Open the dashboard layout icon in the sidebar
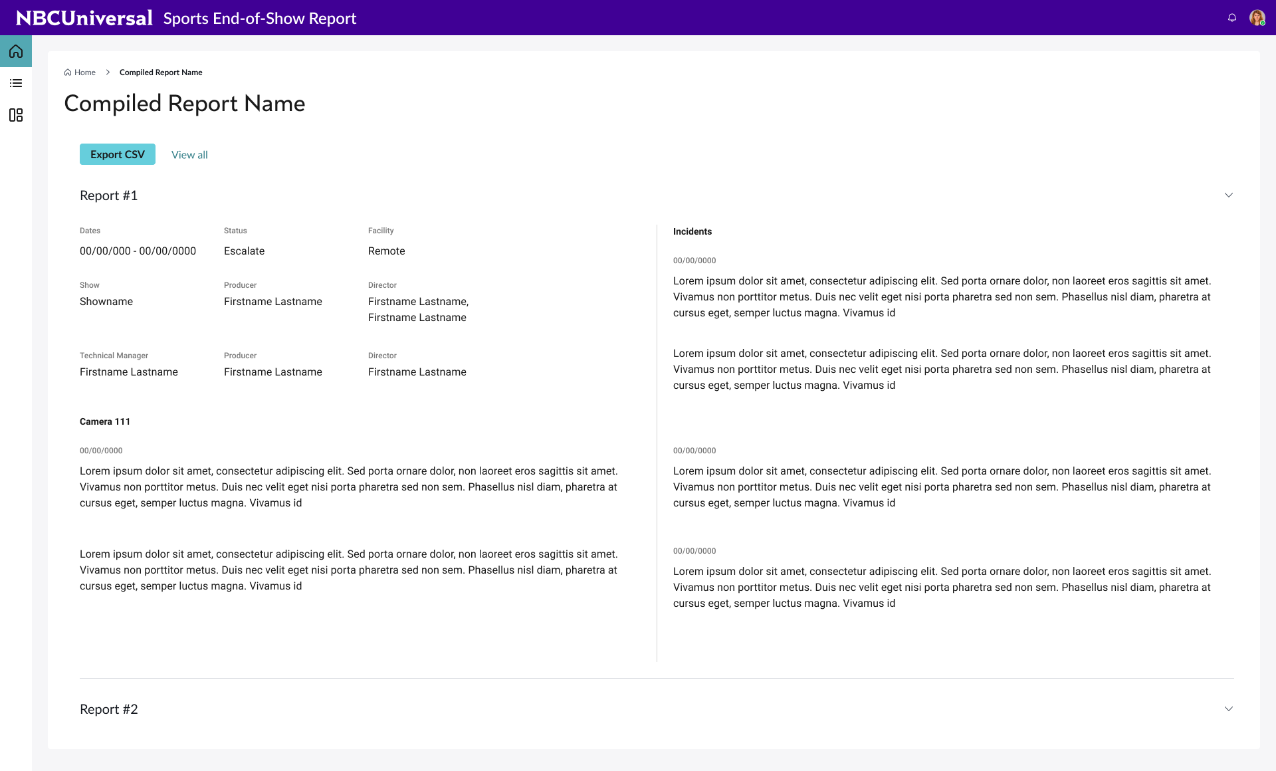The height and width of the screenshot is (771, 1276). point(16,115)
